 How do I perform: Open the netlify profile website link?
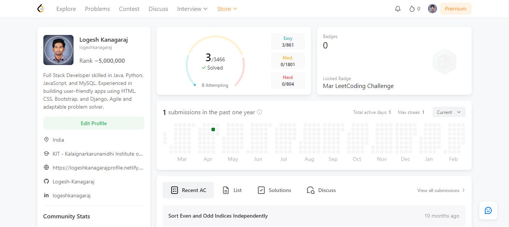coord(98,168)
